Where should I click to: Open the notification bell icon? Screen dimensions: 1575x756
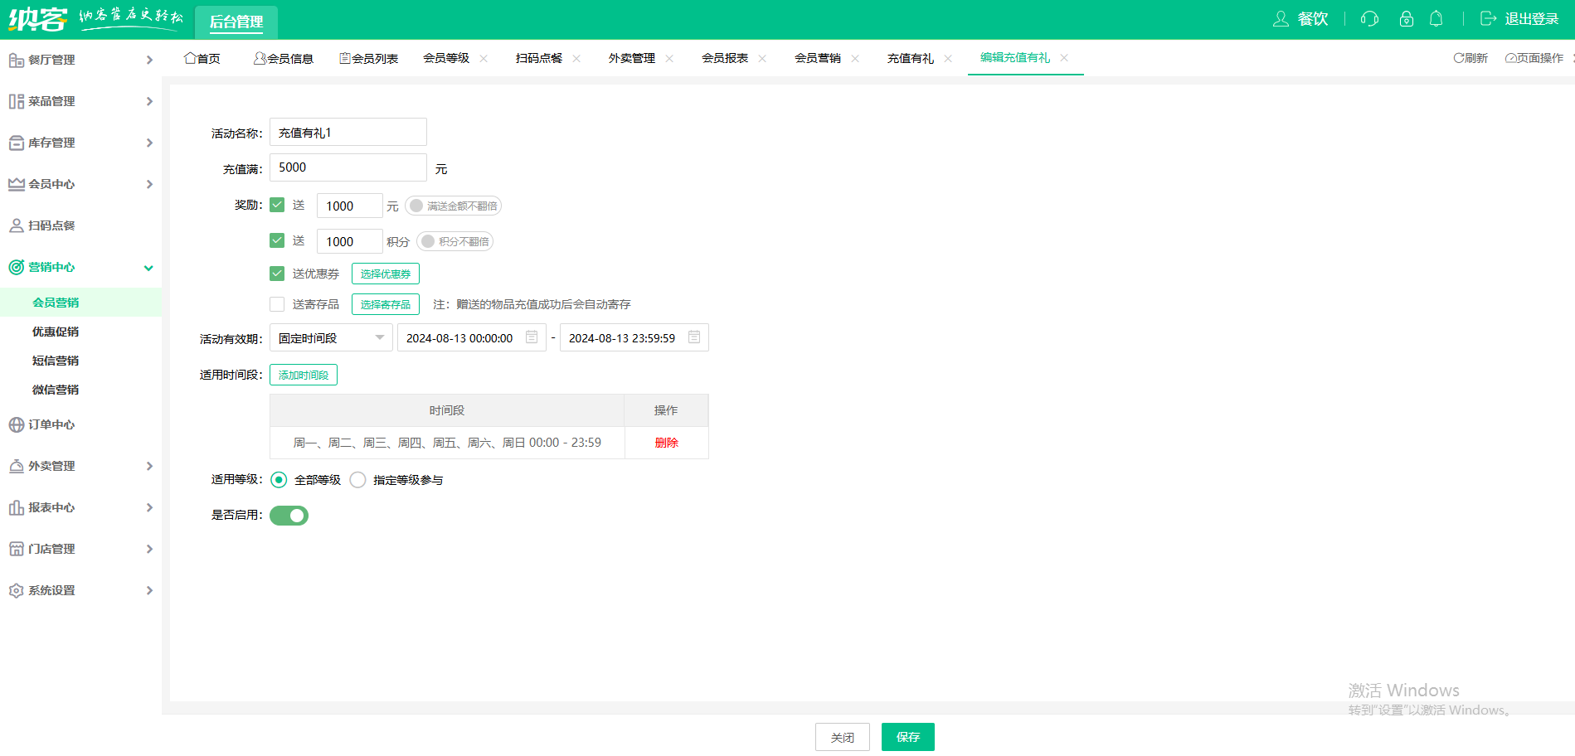(x=1436, y=19)
